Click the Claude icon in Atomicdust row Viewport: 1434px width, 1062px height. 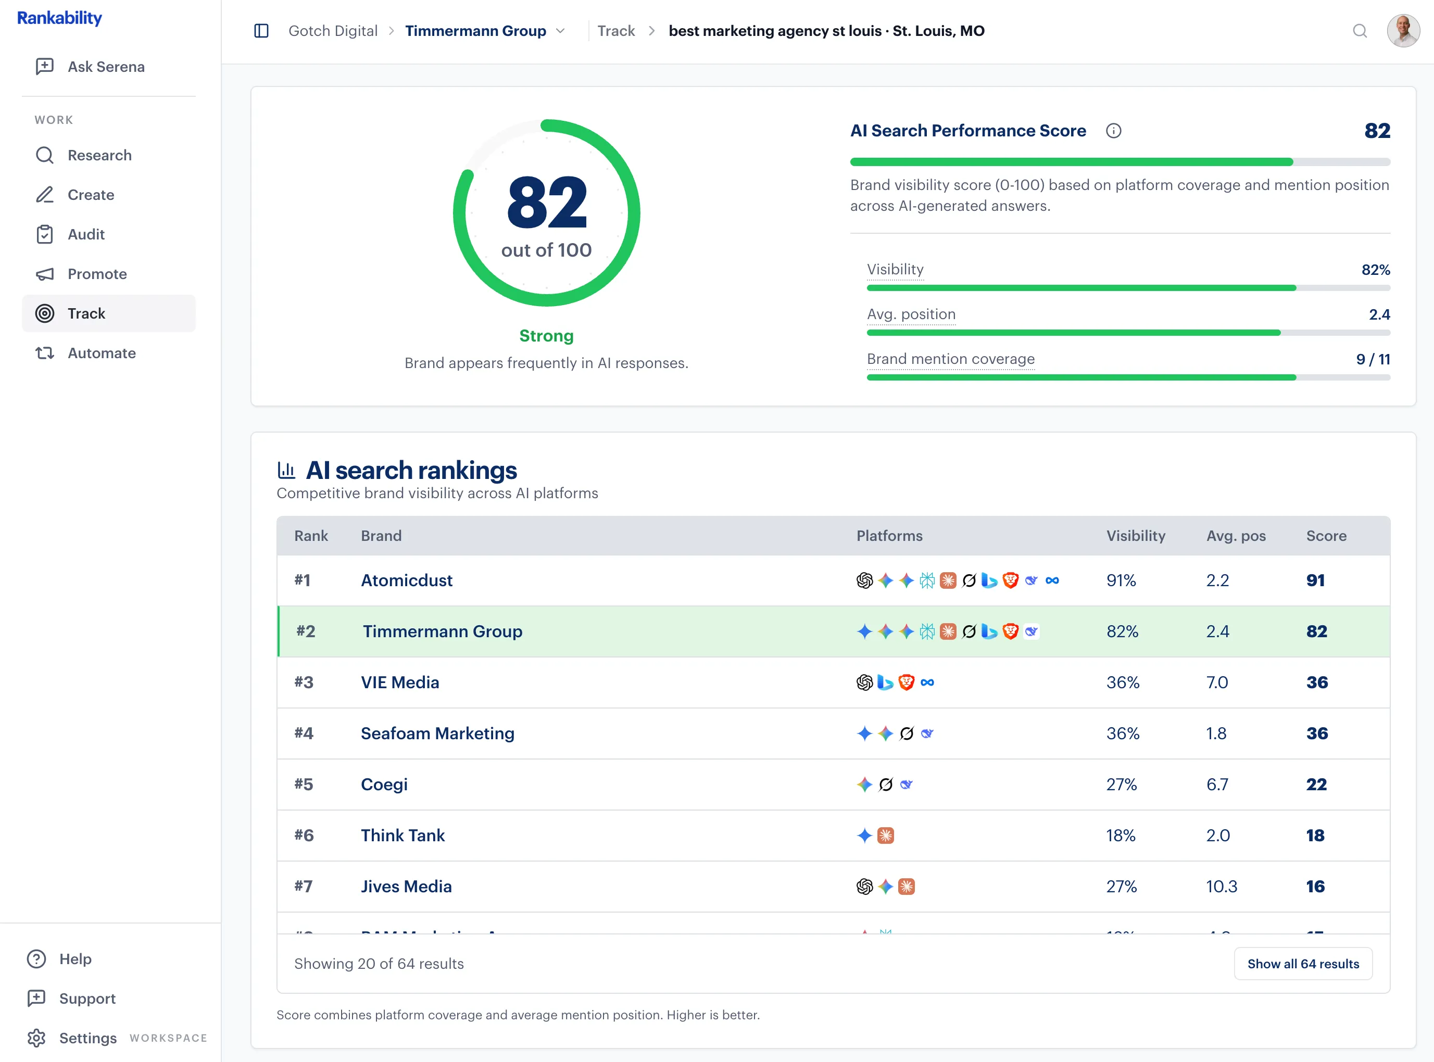tap(948, 580)
